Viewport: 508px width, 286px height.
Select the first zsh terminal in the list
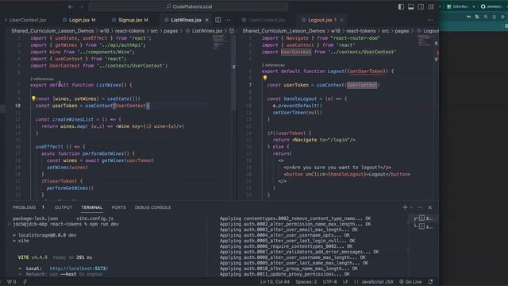pyautogui.click(x=425, y=218)
